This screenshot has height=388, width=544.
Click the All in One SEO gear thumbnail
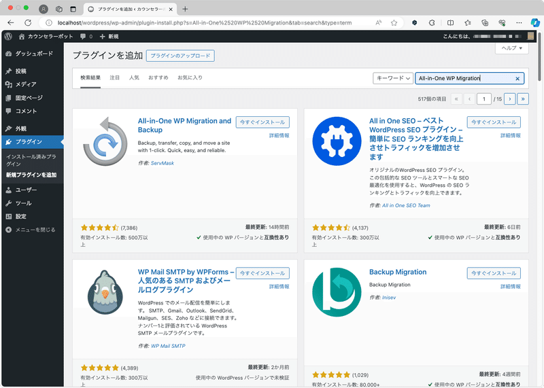337,141
